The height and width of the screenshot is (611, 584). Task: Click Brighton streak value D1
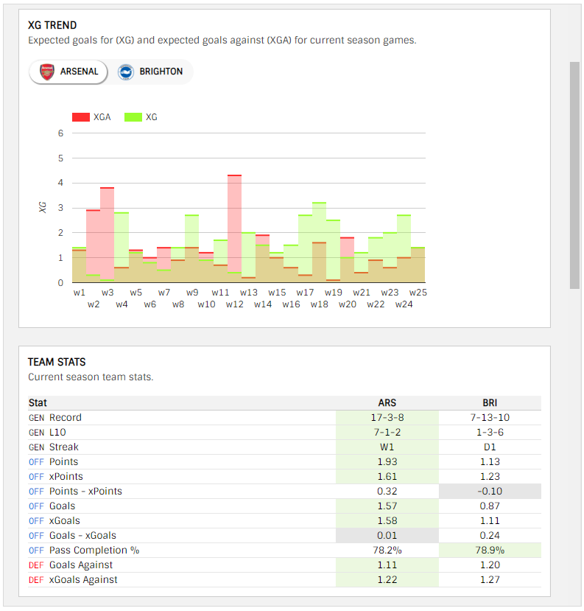coord(490,447)
